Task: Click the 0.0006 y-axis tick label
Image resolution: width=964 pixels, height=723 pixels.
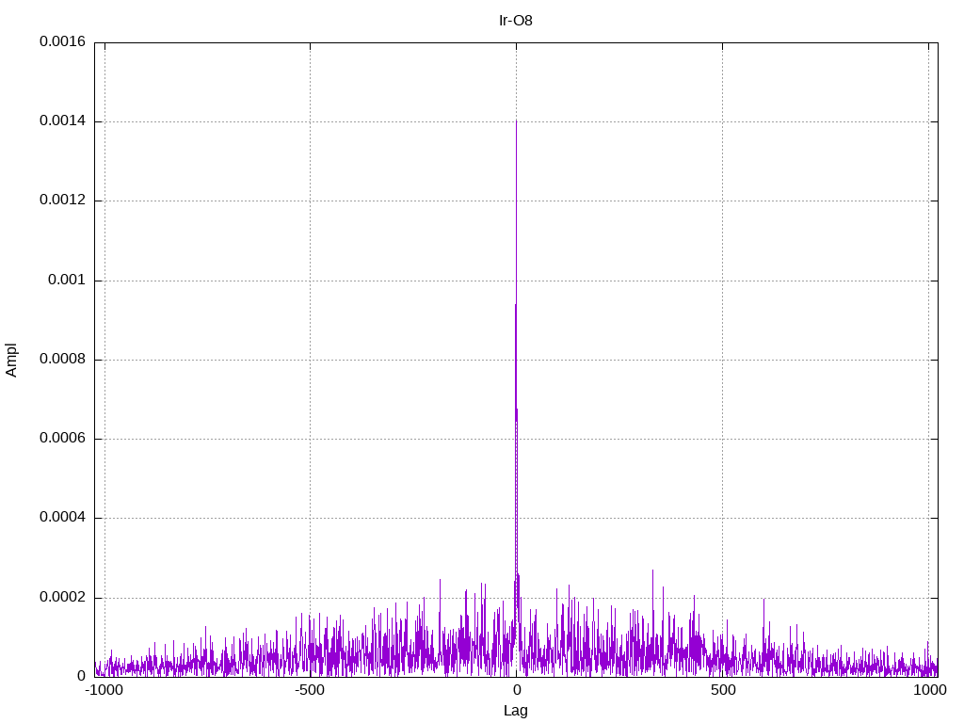Action: point(63,439)
